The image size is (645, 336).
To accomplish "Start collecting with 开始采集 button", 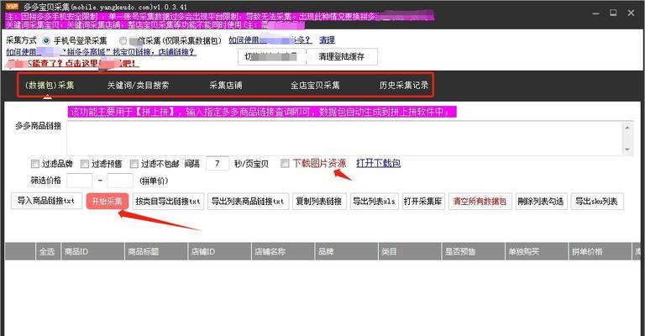I will pyautogui.click(x=107, y=201).
